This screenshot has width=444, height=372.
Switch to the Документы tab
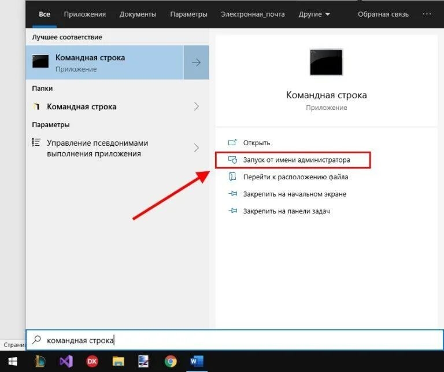click(x=138, y=14)
